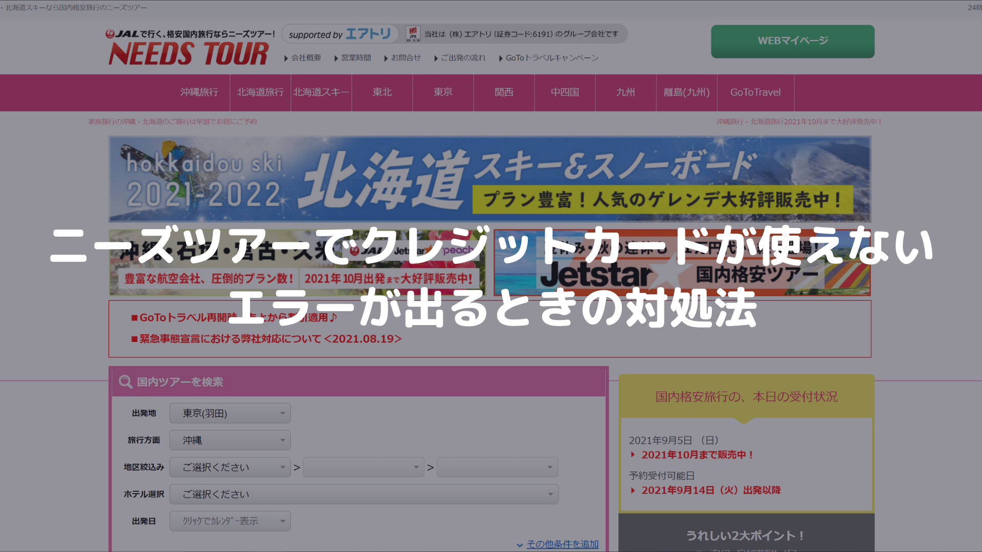Screen dimensions: 982x552
Task: Select the 中四国 navigation tab
Action: (x=565, y=93)
